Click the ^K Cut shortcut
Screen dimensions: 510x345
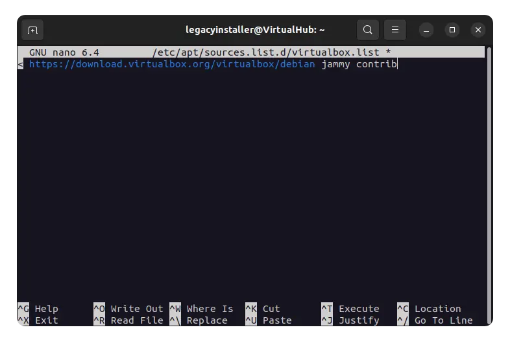click(263, 308)
